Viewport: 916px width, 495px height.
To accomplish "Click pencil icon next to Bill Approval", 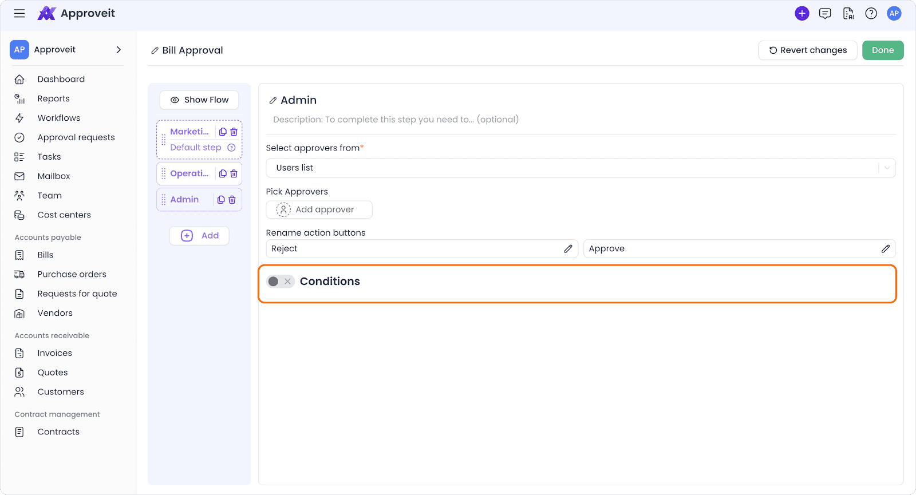I will (155, 51).
